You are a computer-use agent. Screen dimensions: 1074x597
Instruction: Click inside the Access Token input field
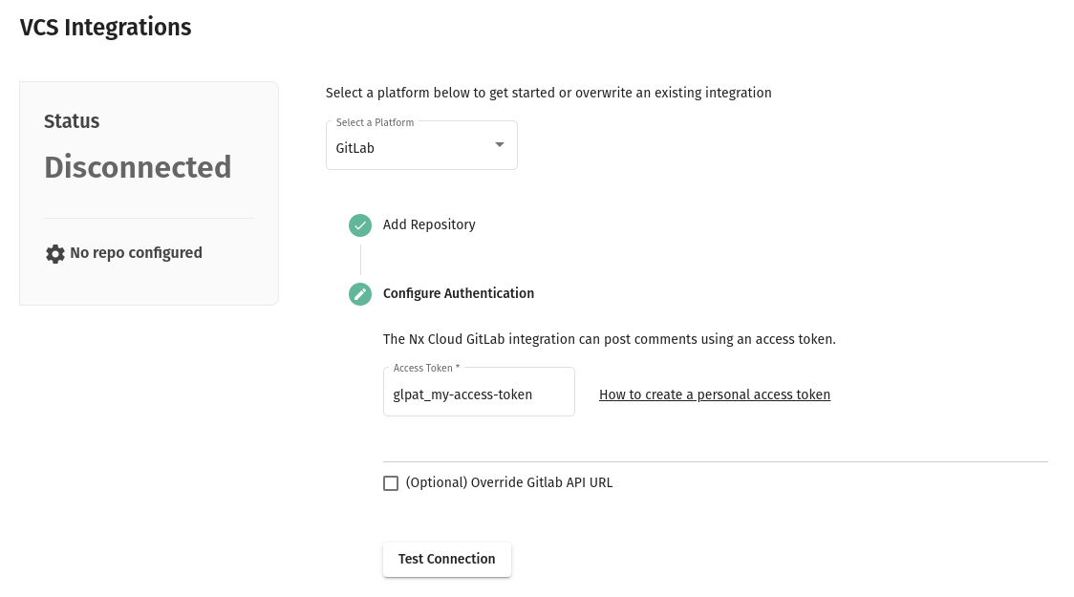[479, 392]
